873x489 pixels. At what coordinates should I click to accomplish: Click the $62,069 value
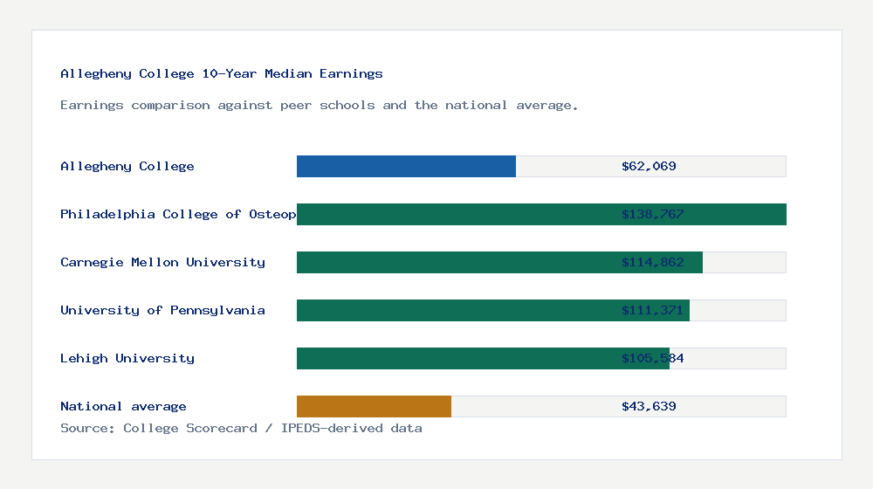tap(649, 167)
